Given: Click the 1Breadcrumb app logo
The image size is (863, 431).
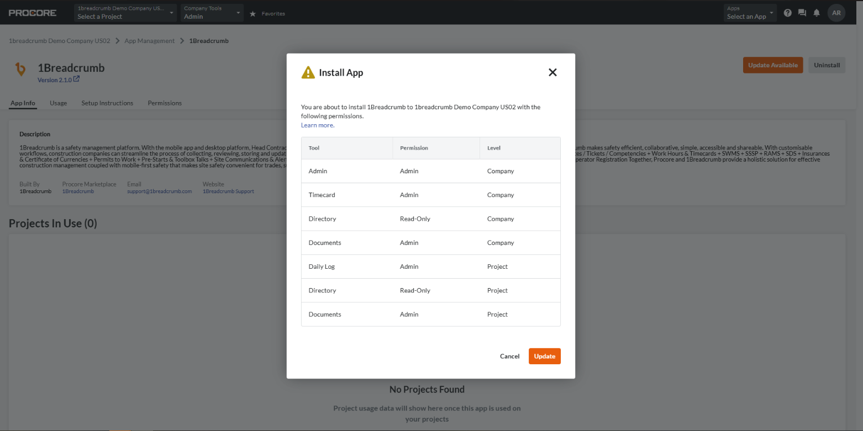Looking at the screenshot, I should 20,69.
